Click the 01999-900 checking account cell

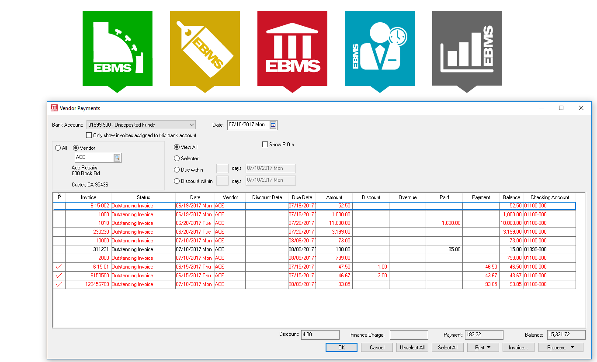pos(550,249)
